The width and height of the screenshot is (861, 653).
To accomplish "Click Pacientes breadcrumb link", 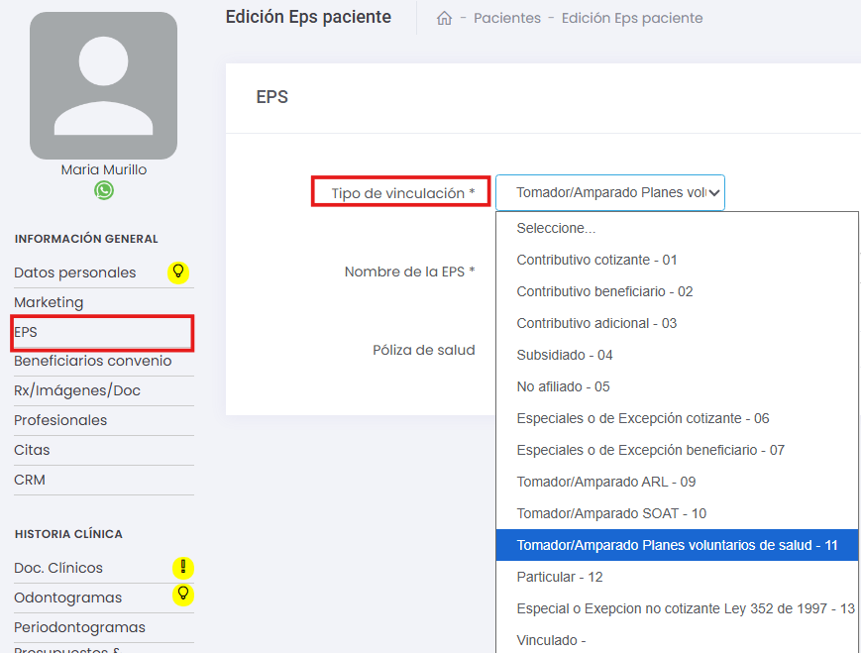I will (507, 18).
